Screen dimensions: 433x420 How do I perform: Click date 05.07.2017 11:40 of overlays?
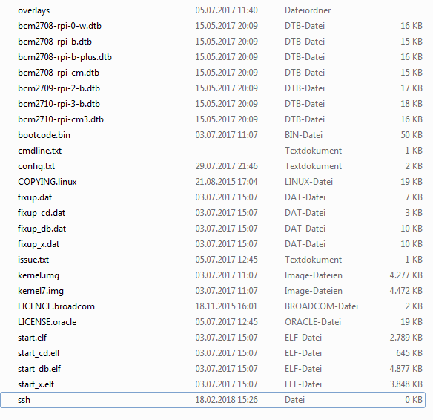(x=226, y=10)
